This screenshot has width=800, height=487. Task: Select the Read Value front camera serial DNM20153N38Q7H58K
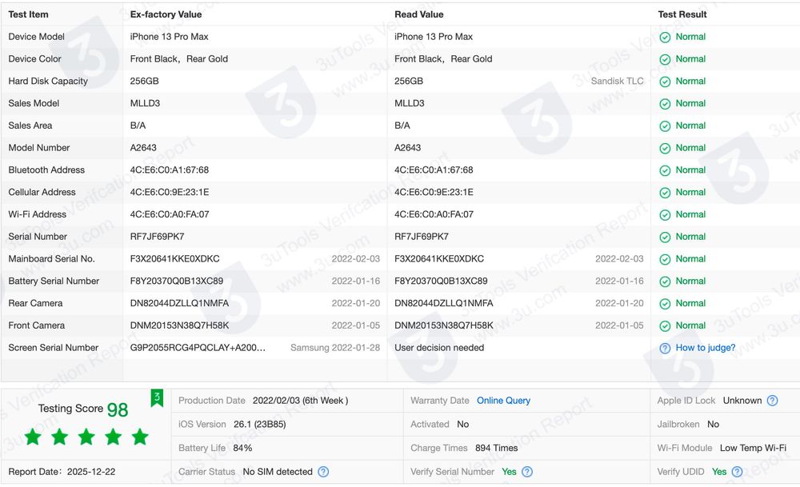(x=444, y=325)
